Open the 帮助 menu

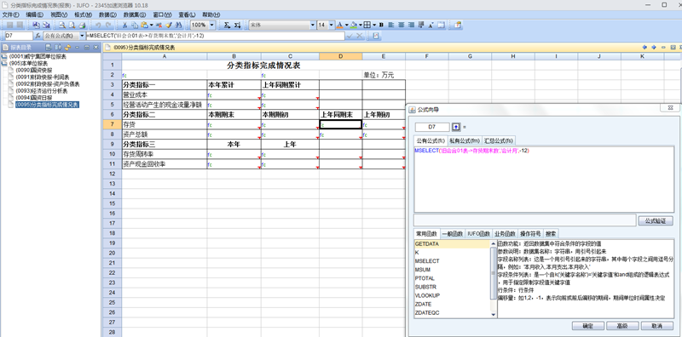[x=211, y=14]
